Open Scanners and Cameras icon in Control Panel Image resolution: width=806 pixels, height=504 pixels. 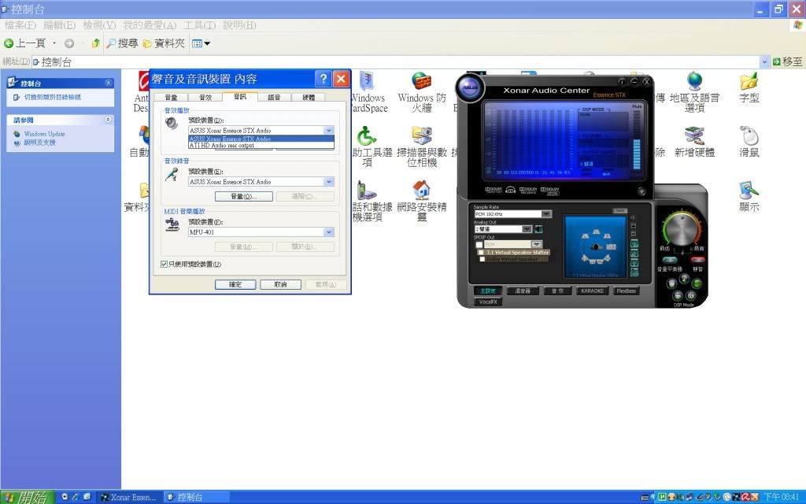(x=422, y=135)
